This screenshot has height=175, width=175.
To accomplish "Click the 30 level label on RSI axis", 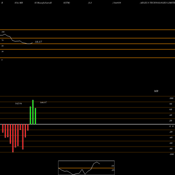I will coord(2,51).
